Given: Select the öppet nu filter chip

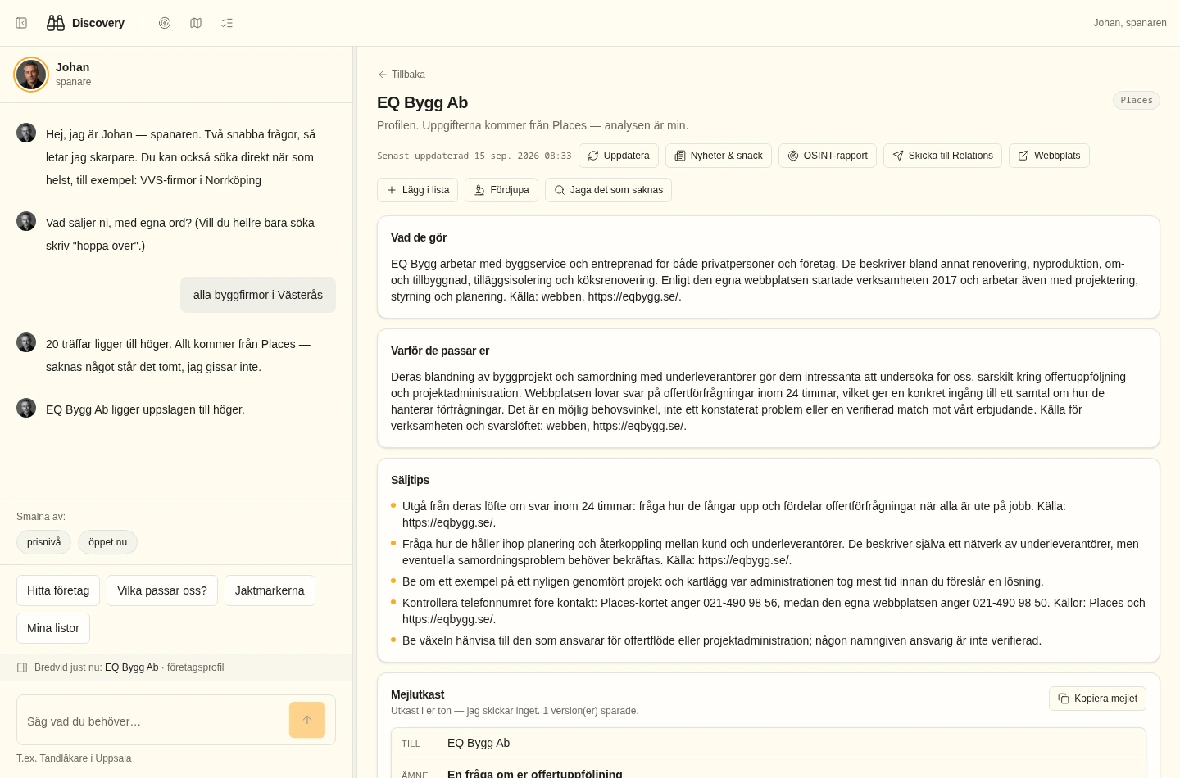Looking at the screenshot, I should [107, 542].
